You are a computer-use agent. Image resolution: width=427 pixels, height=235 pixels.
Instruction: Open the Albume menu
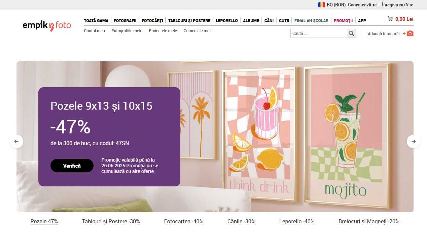(251, 20)
